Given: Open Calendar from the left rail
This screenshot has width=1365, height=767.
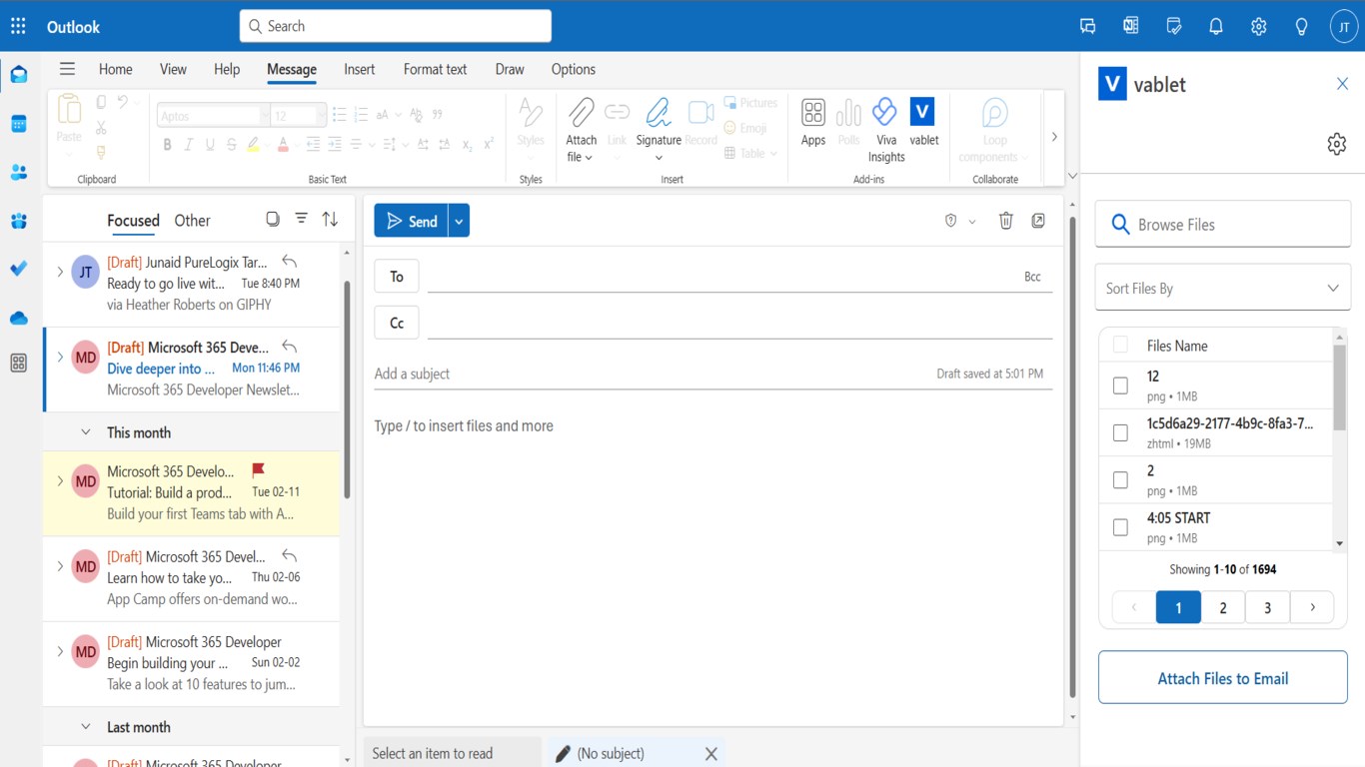Looking at the screenshot, I should (18, 124).
